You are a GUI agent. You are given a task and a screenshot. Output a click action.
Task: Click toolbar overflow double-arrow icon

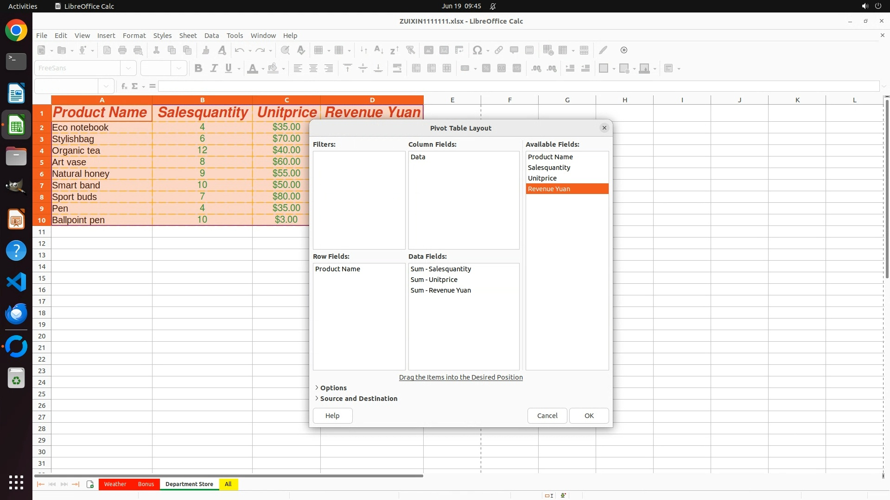624,50
